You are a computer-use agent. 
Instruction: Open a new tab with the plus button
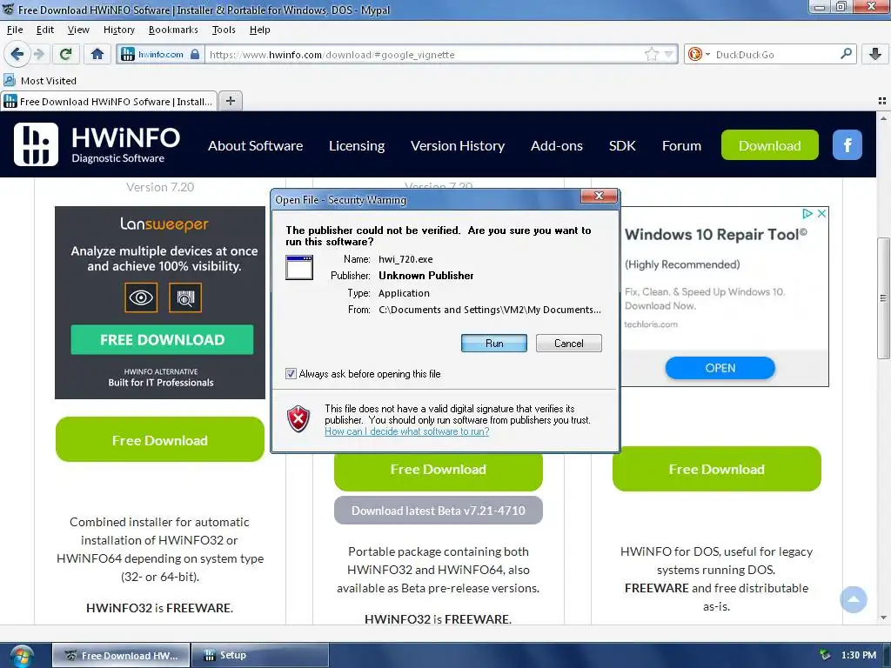pyautogui.click(x=230, y=101)
